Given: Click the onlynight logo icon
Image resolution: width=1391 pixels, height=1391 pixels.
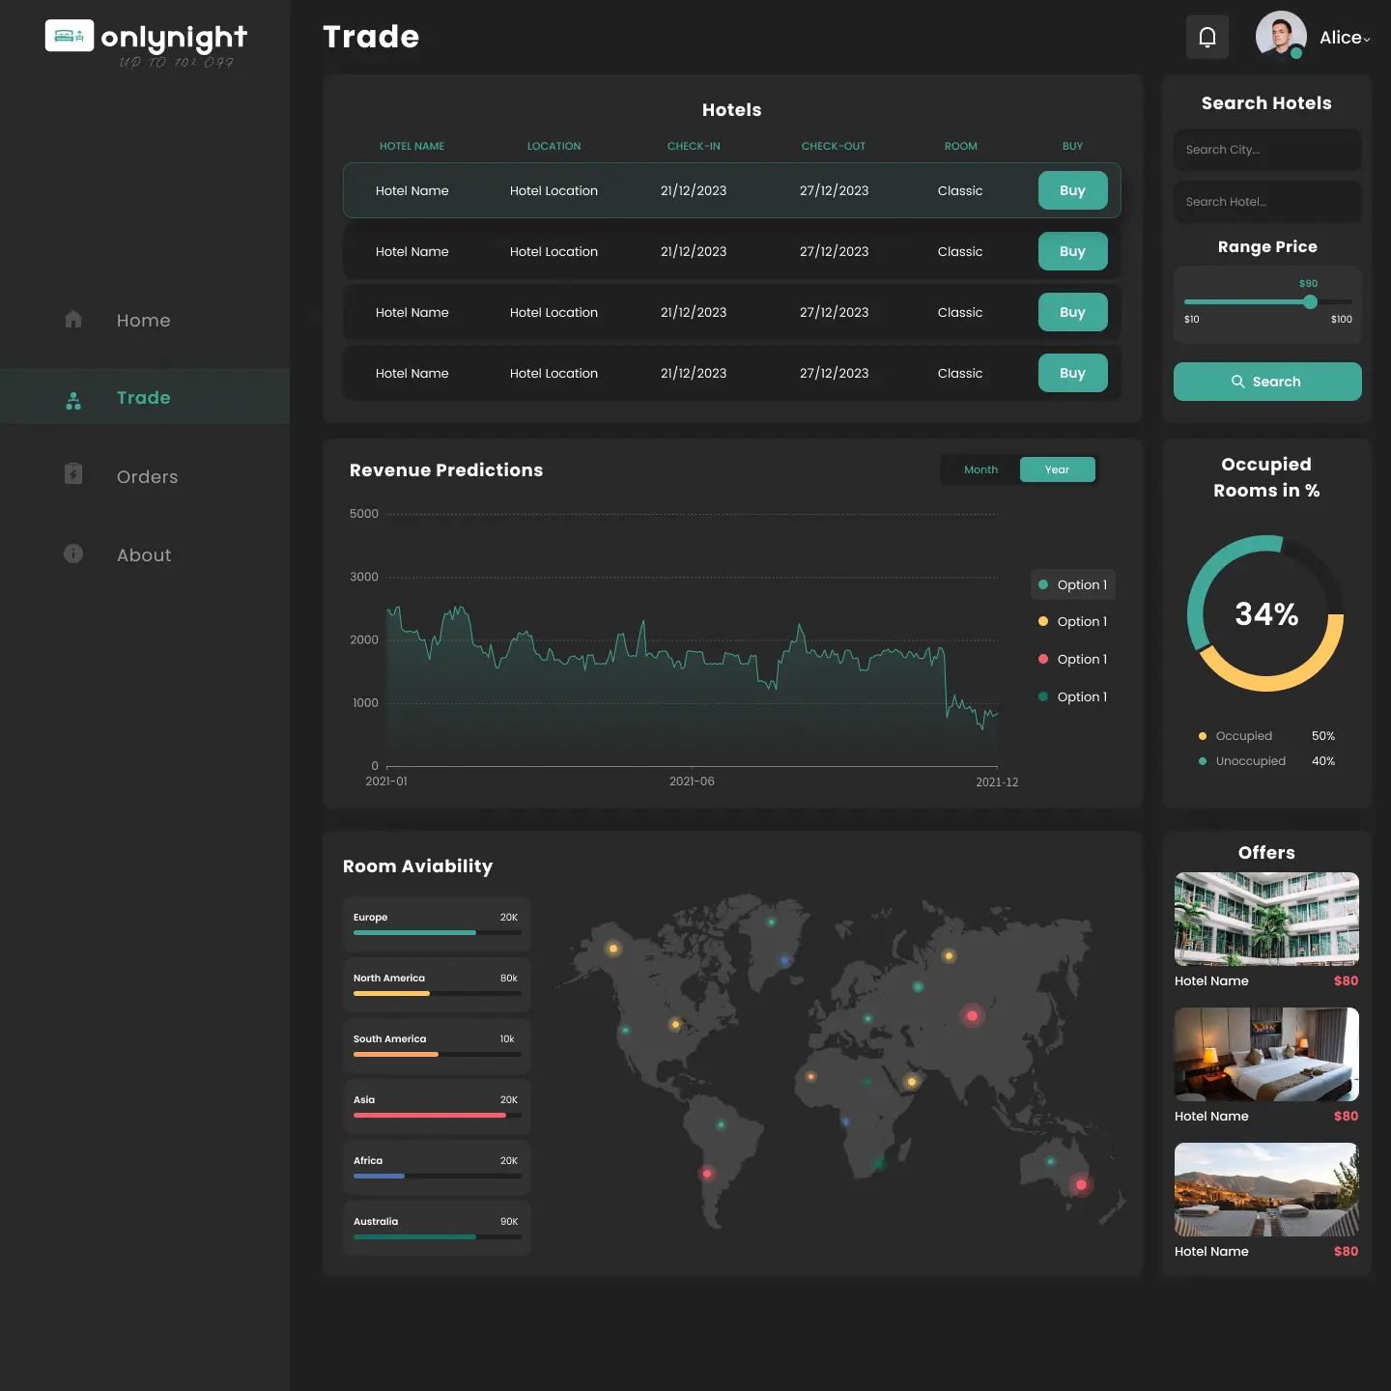Looking at the screenshot, I should (x=70, y=36).
